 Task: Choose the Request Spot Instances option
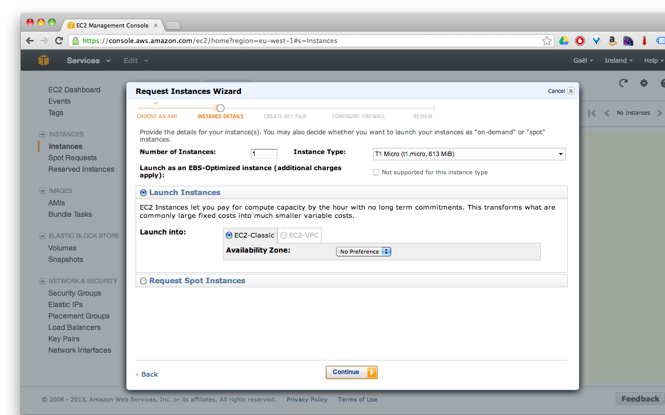tap(143, 281)
